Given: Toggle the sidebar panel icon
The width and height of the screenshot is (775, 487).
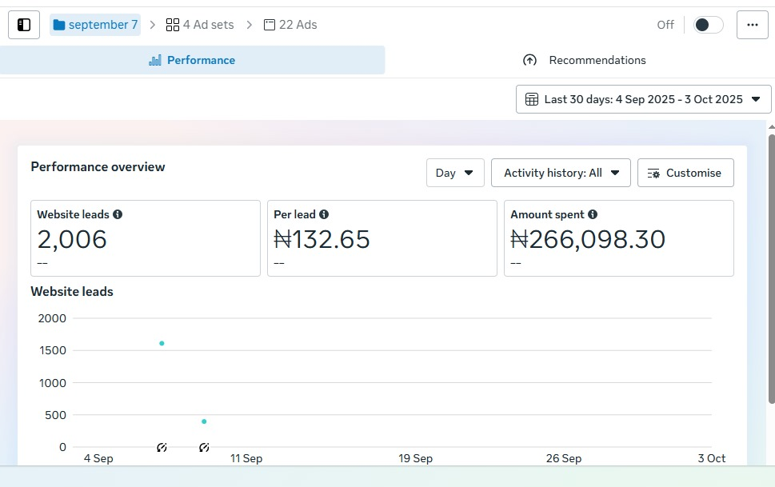Looking at the screenshot, I should tap(24, 25).
